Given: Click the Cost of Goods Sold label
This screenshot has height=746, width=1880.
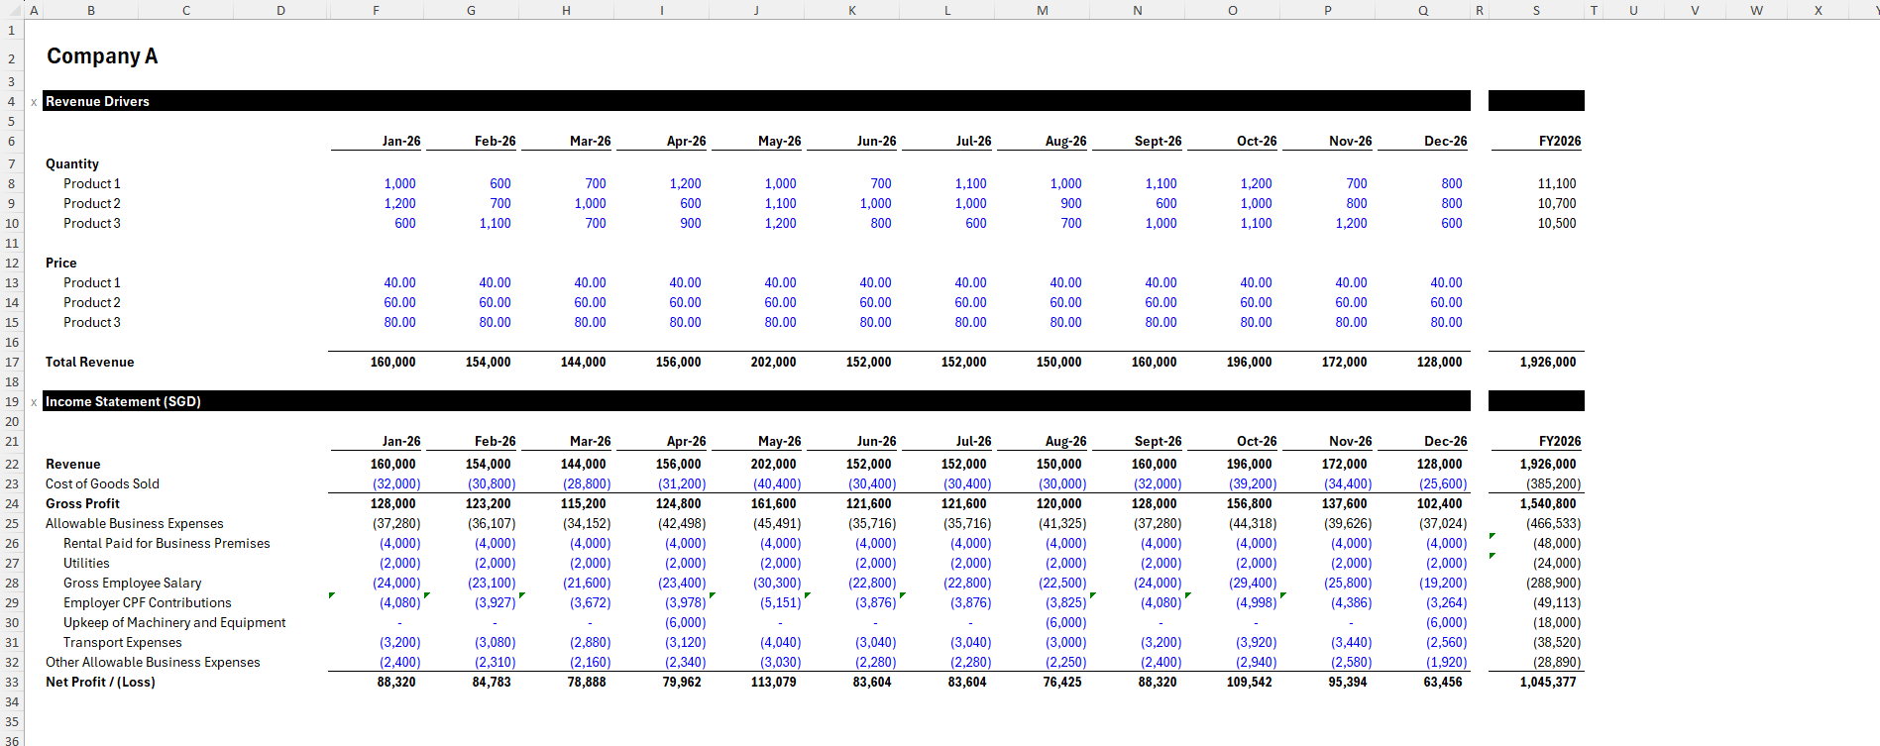Looking at the screenshot, I should click(x=102, y=483).
